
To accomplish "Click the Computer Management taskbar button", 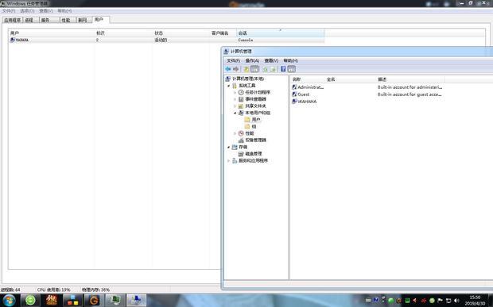I will pyautogui.click(x=136, y=300).
